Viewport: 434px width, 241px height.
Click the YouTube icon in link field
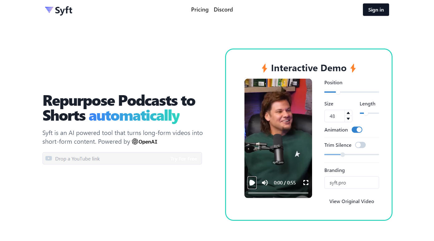click(49, 159)
